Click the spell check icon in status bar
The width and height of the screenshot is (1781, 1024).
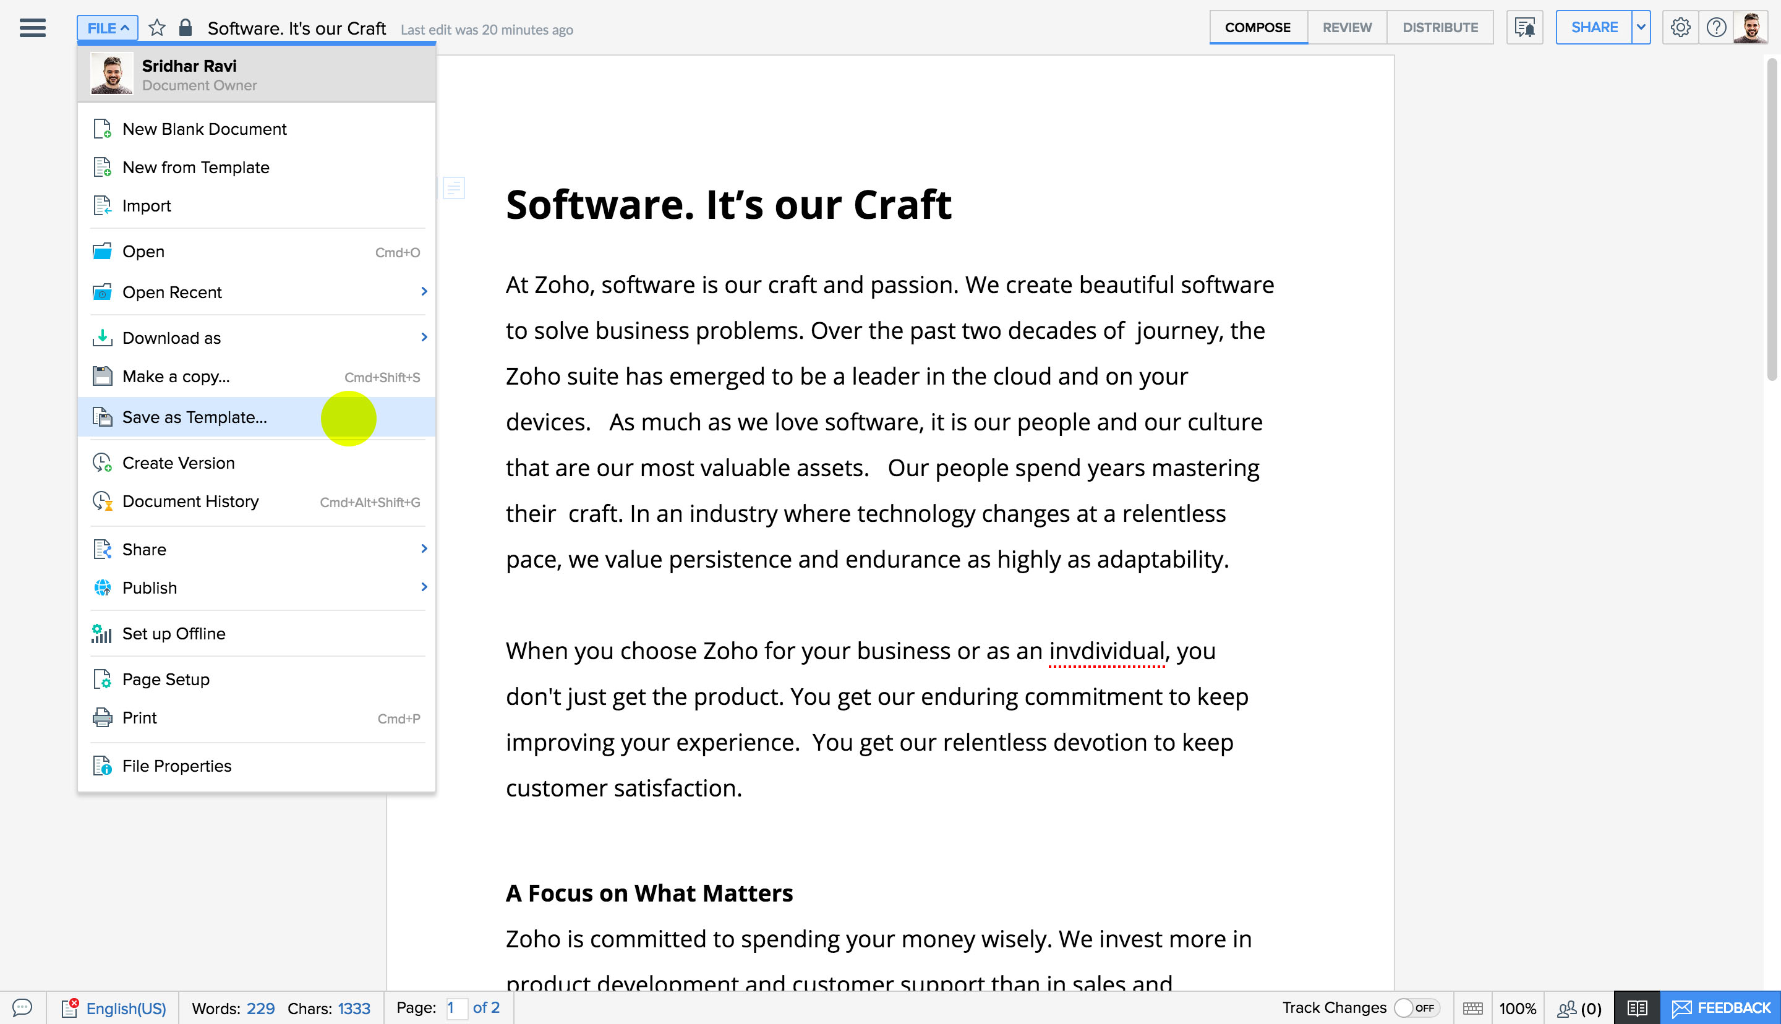pyautogui.click(x=70, y=1008)
